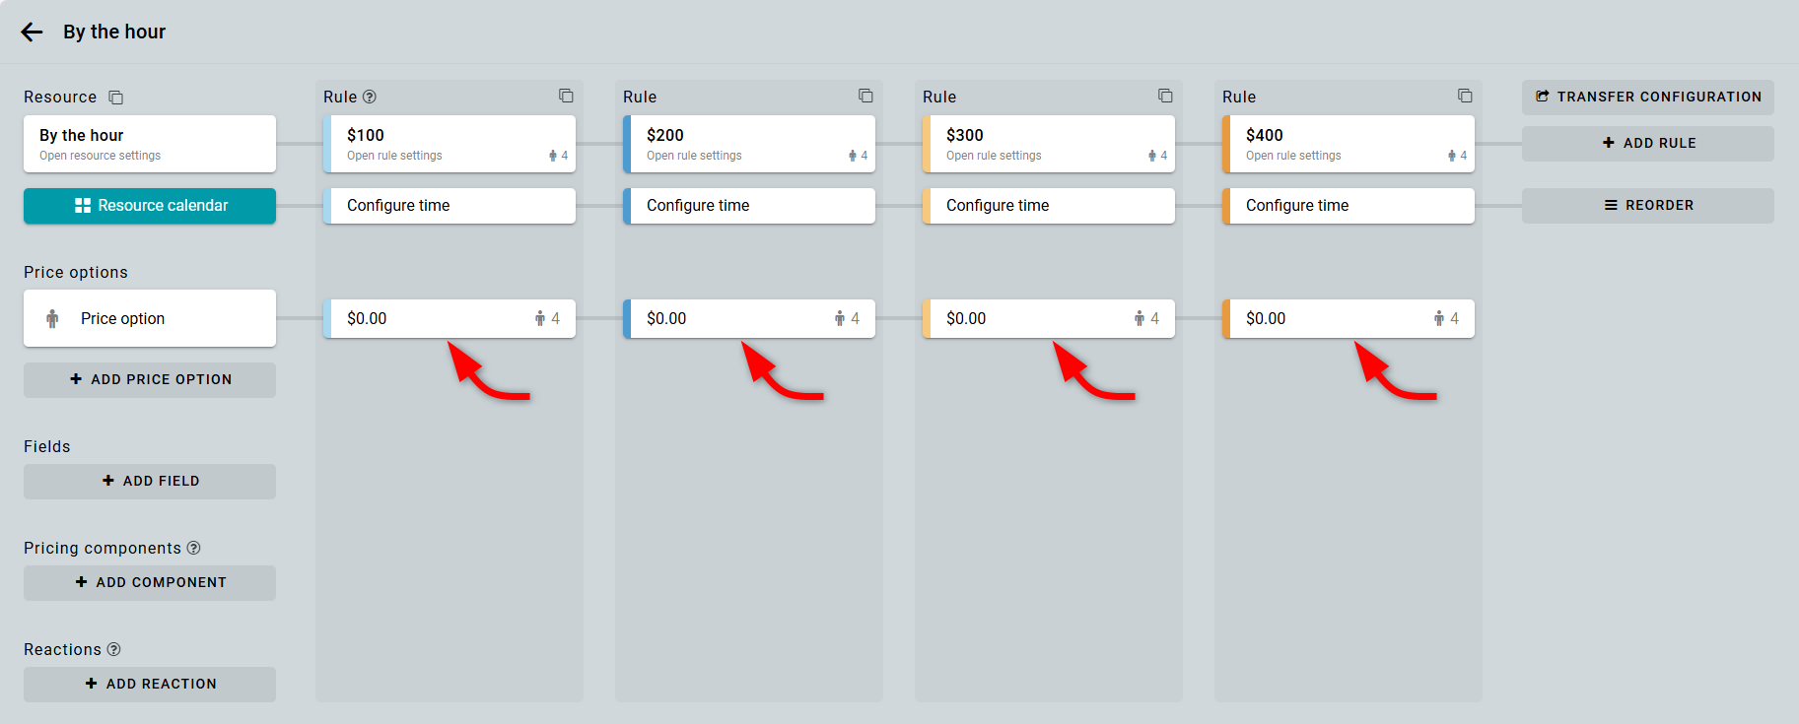Open Configure time for $300 rule
1799x724 pixels.
click(1049, 206)
